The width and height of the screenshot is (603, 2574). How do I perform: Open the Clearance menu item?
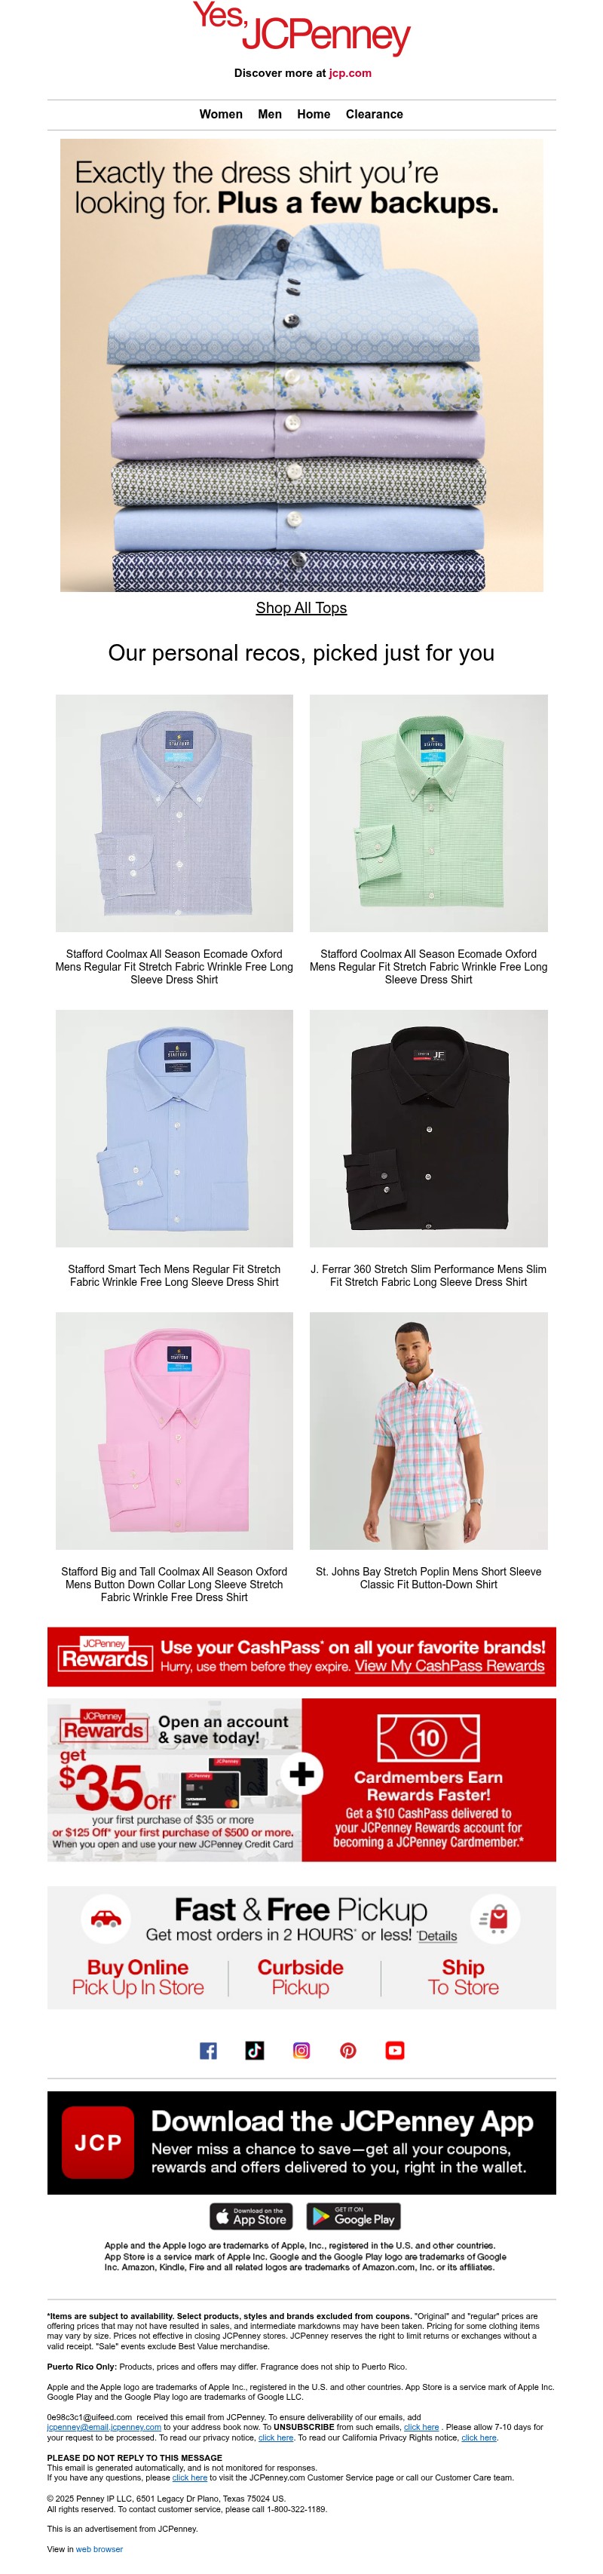[x=375, y=115]
